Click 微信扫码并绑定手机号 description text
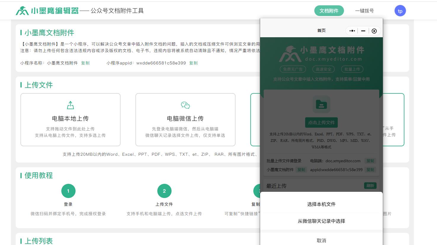The width and height of the screenshot is (437, 245). 68,214
